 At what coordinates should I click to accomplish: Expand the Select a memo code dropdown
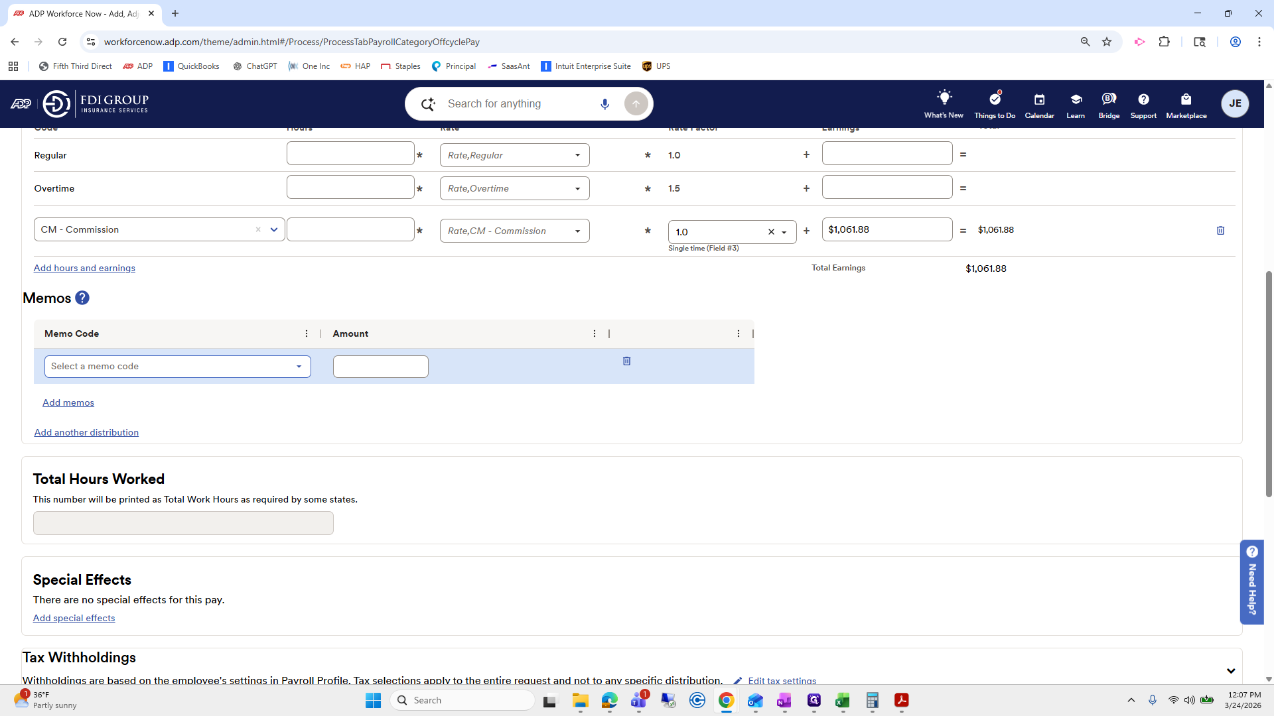[299, 367]
